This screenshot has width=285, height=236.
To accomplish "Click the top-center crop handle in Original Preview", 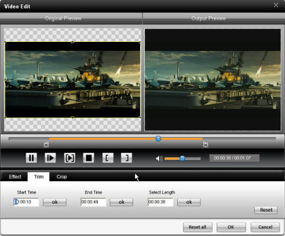I will pyautogui.click(x=72, y=42).
